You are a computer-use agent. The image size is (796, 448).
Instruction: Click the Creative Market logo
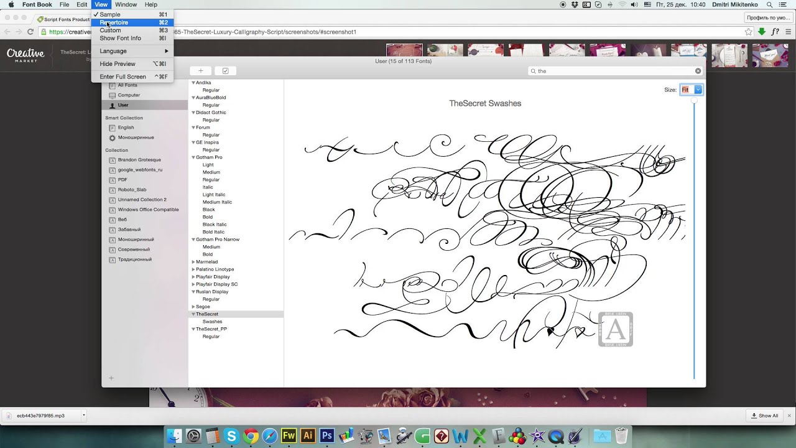(25, 55)
